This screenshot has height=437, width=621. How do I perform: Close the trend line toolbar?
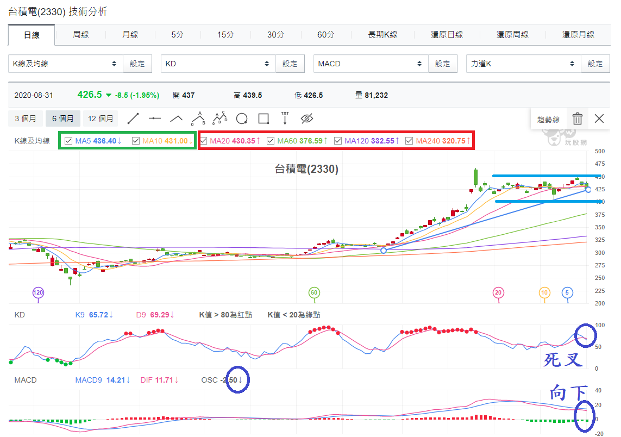(599, 118)
